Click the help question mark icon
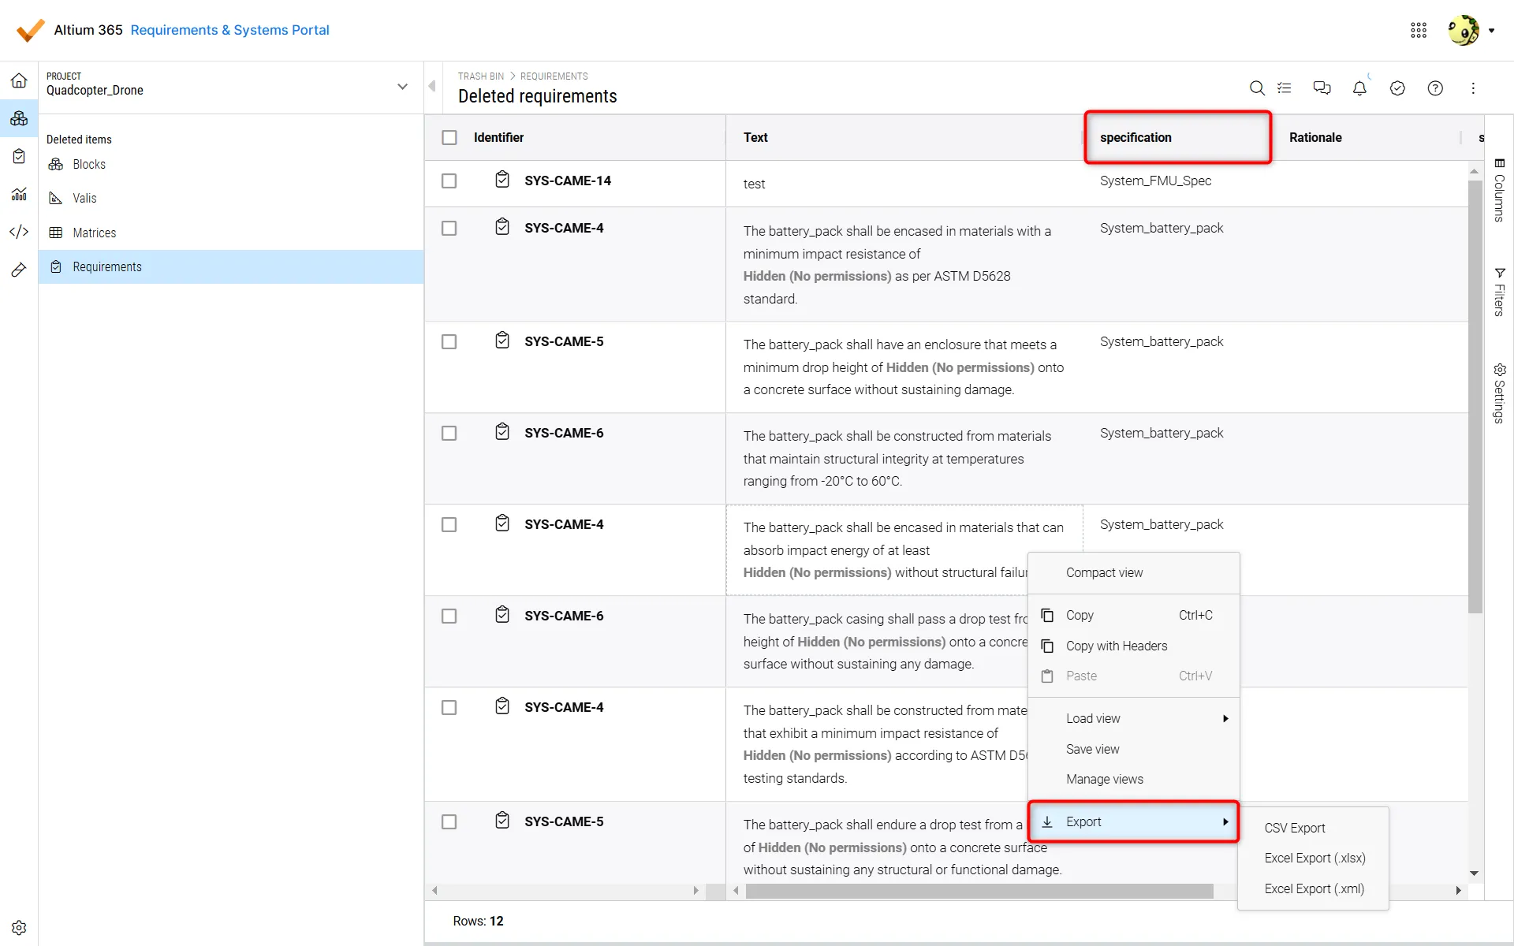Image resolution: width=1514 pixels, height=946 pixels. tap(1435, 88)
